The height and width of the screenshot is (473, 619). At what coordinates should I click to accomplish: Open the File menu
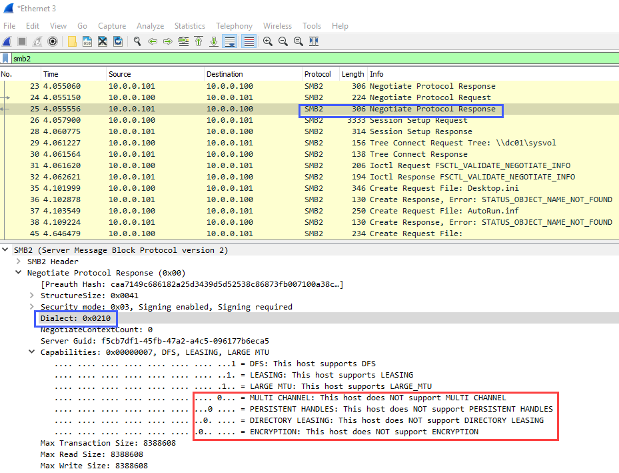[9, 26]
